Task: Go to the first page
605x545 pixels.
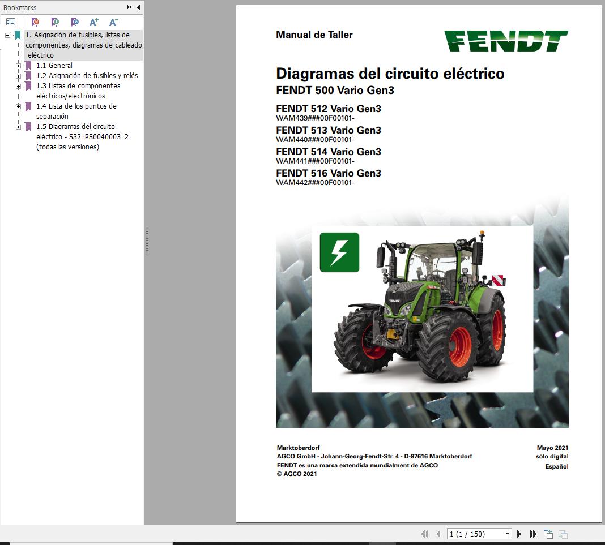Action: pos(424,534)
